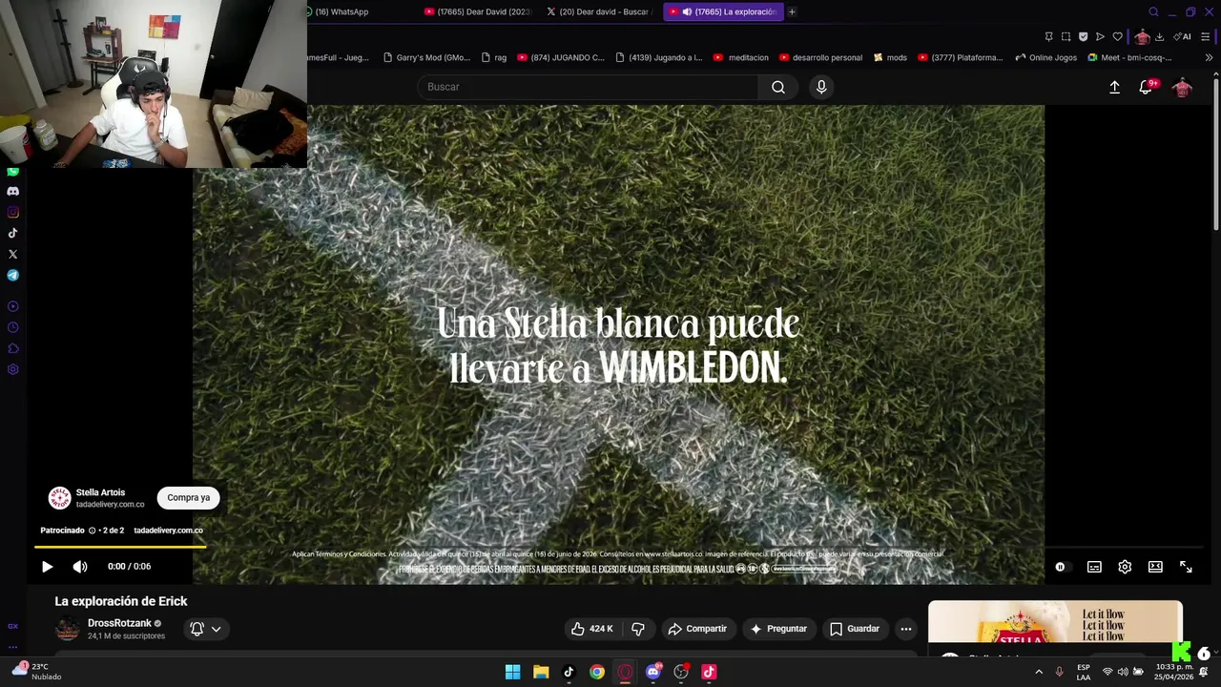The width and height of the screenshot is (1221, 687).
Task: Dislike the video with thumbs-down
Action: tap(638, 629)
